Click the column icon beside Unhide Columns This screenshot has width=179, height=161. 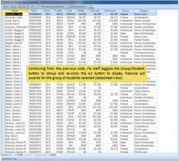pyautogui.click(x=67, y=6)
